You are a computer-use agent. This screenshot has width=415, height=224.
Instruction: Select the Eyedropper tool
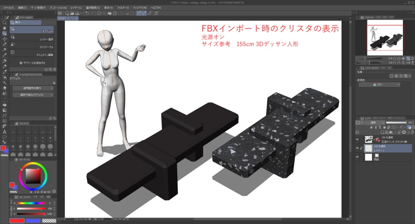coord(4,55)
